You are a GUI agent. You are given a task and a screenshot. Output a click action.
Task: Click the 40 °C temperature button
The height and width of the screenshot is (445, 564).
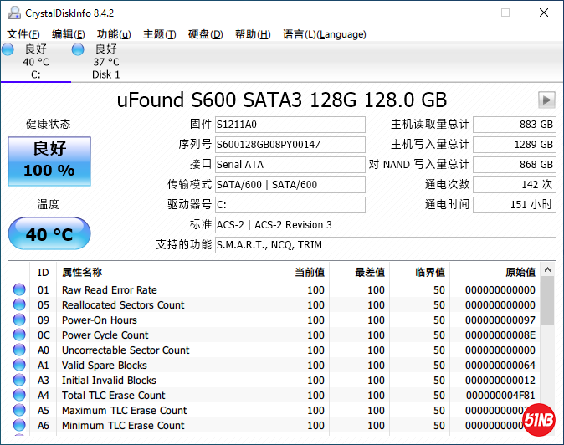[49, 233]
